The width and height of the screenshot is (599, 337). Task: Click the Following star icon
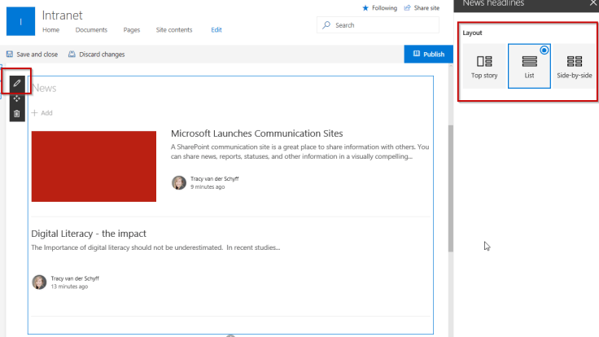365,8
